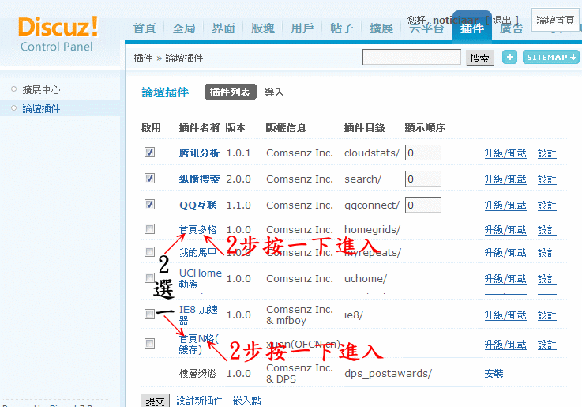Open the 版塊 top menu
The height and width of the screenshot is (407, 582).
(262, 28)
